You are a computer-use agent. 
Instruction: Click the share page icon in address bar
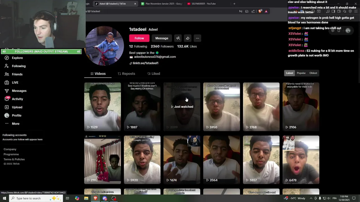coord(253,11)
